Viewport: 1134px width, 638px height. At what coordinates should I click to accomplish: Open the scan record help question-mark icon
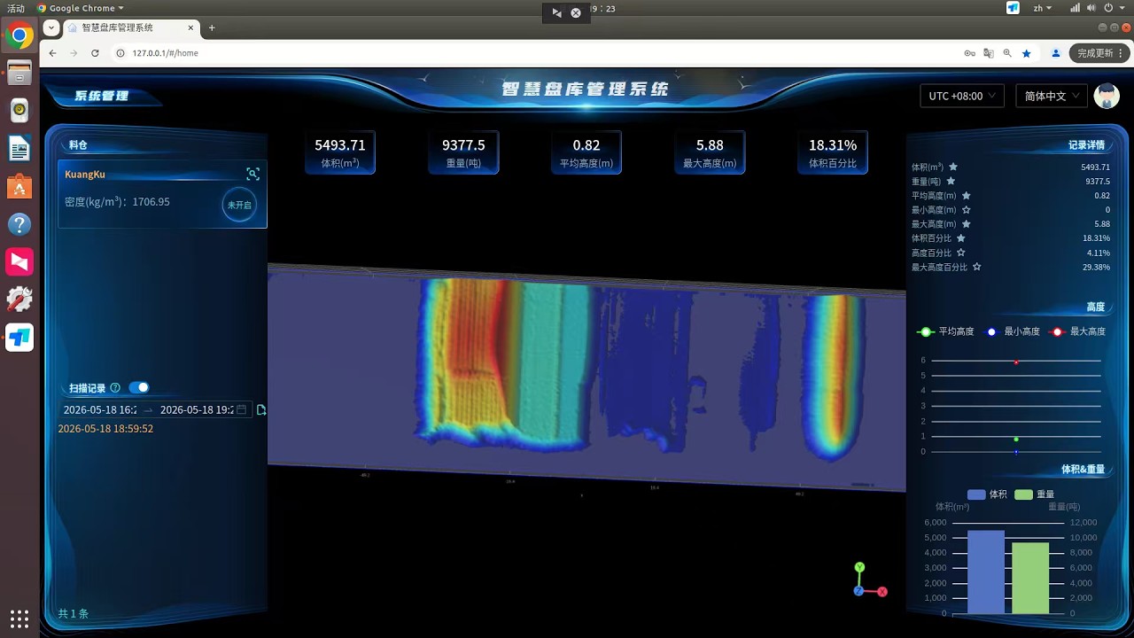pyautogui.click(x=115, y=388)
